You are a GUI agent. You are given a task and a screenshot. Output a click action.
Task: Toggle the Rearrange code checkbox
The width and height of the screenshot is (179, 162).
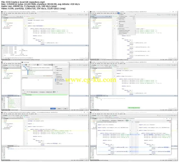(56, 76)
